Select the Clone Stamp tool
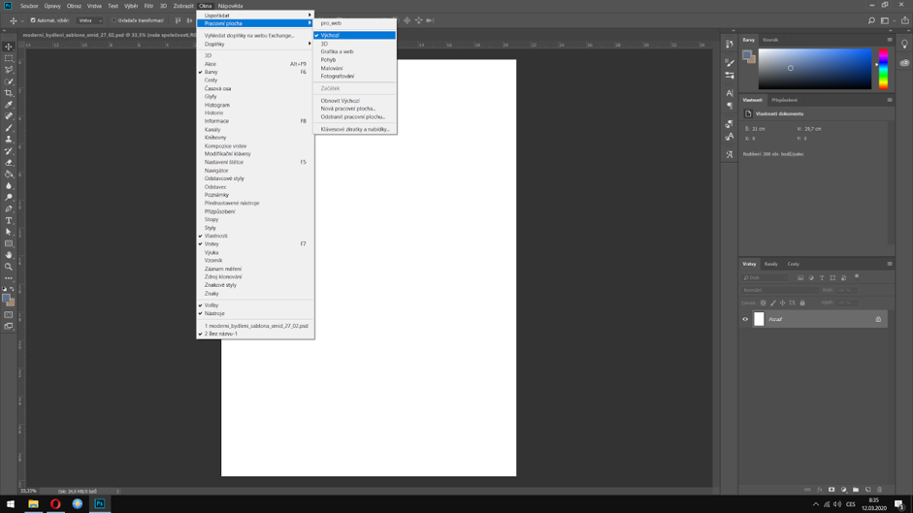Viewport: 913px width, 513px height. click(x=9, y=140)
